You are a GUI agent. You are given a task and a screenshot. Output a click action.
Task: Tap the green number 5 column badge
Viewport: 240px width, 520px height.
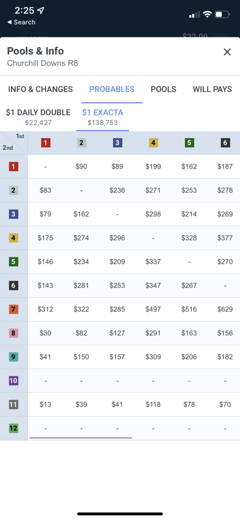pyautogui.click(x=189, y=143)
